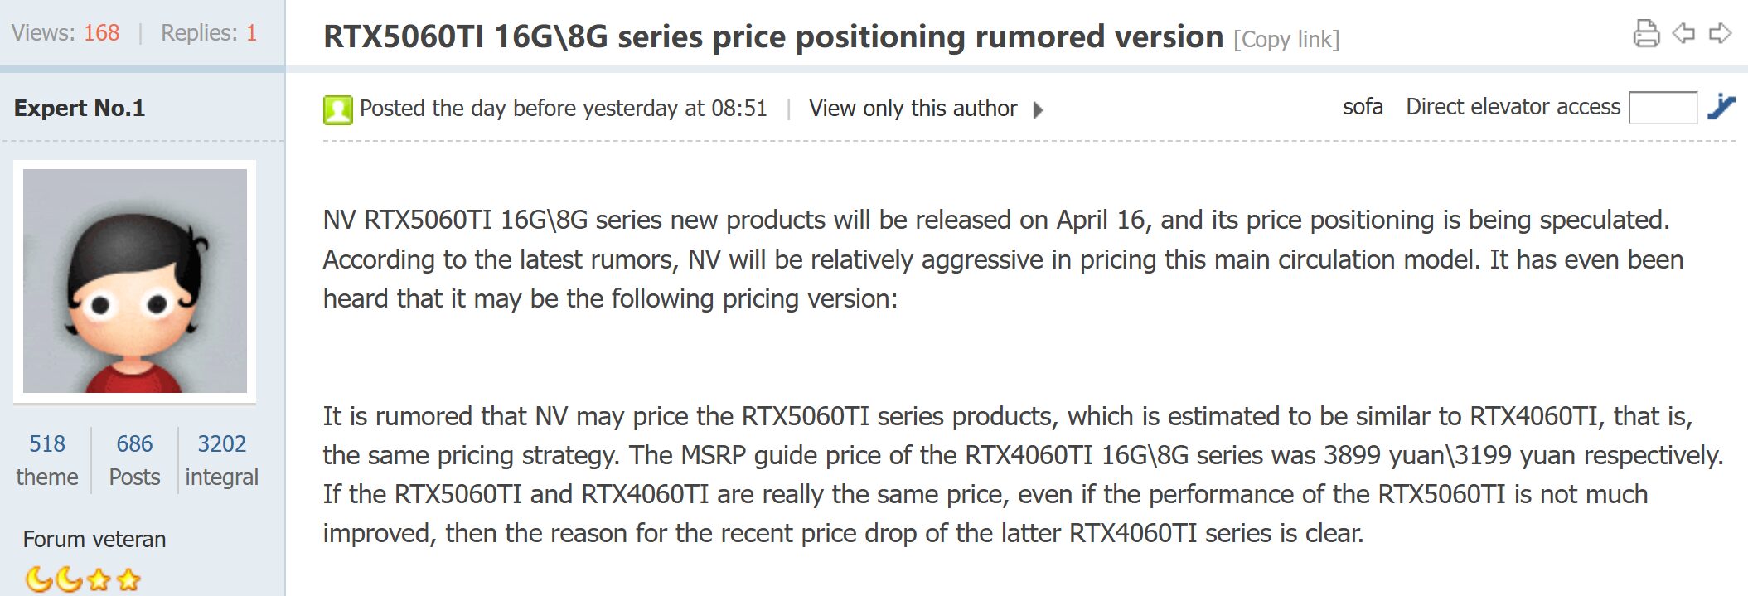The image size is (1748, 596).
Task: Click the Forum veteran title
Action: pos(94,539)
